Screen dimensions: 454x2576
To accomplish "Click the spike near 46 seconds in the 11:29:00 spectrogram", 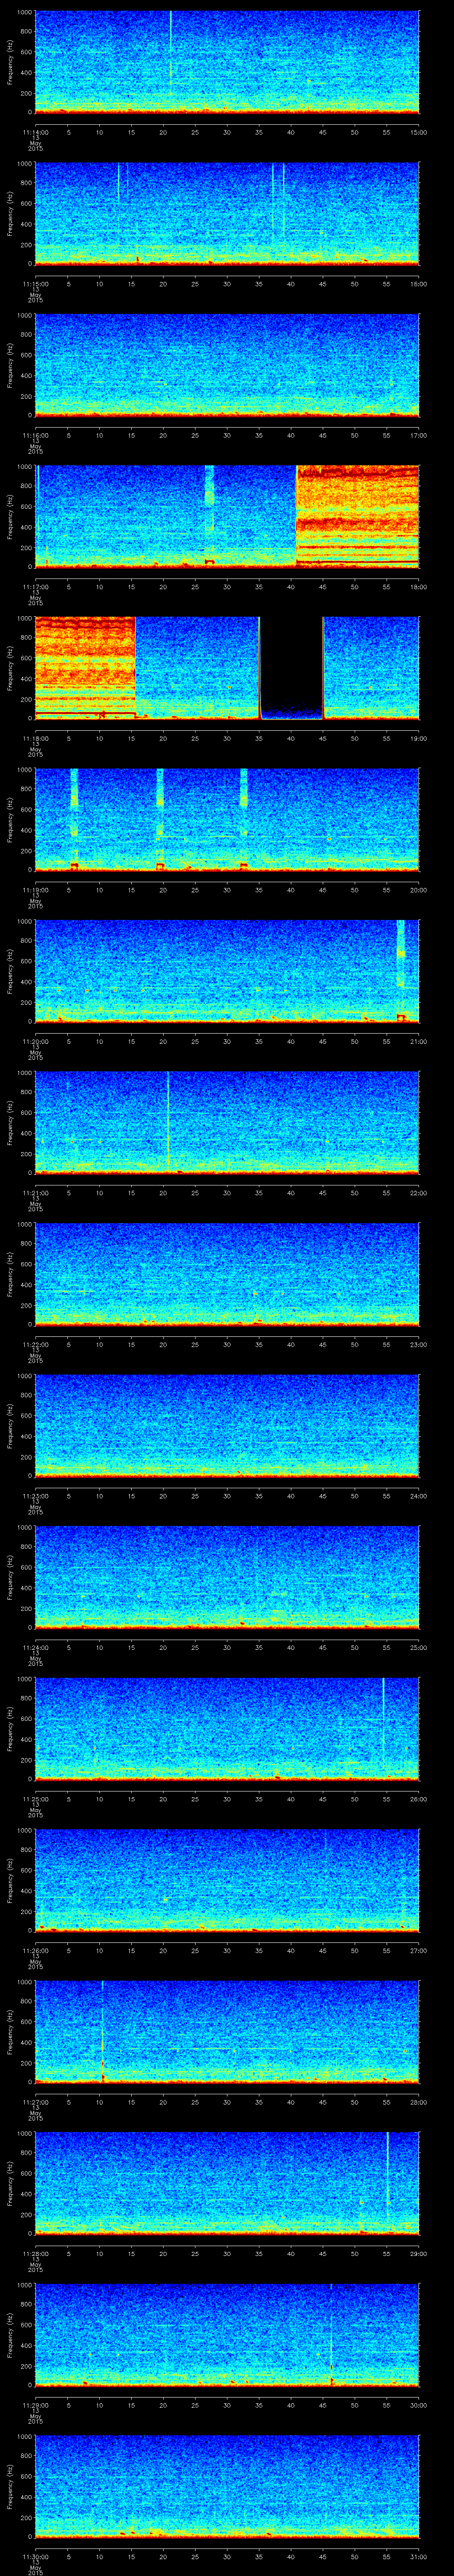I will tap(331, 2335).
